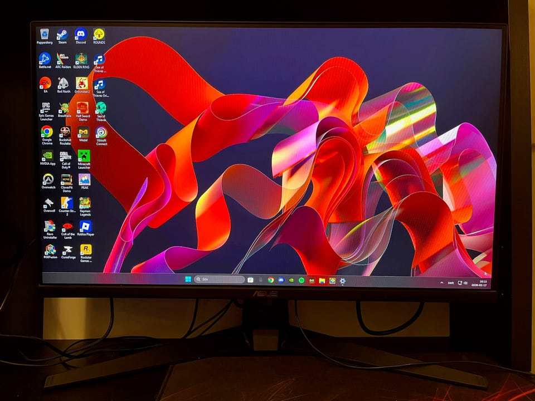Open the clock showing 2026-02-17
The image size is (535, 401).
[479, 283]
